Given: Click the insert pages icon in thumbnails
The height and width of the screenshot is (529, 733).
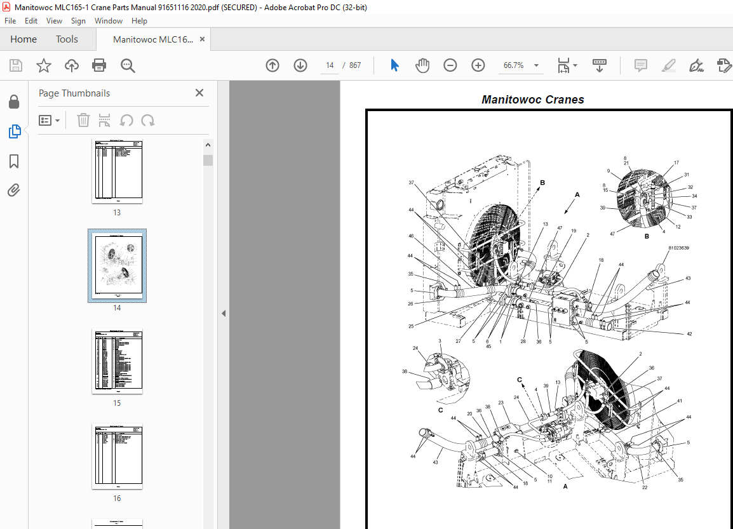Looking at the screenshot, I should pos(104,120).
